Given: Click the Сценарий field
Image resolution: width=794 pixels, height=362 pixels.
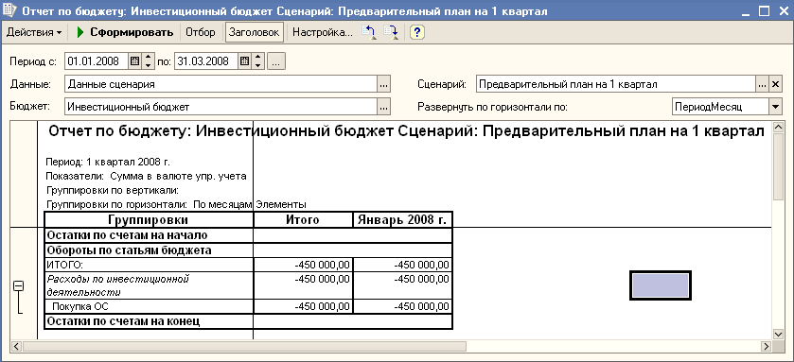Looking at the screenshot, I should (616, 84).
